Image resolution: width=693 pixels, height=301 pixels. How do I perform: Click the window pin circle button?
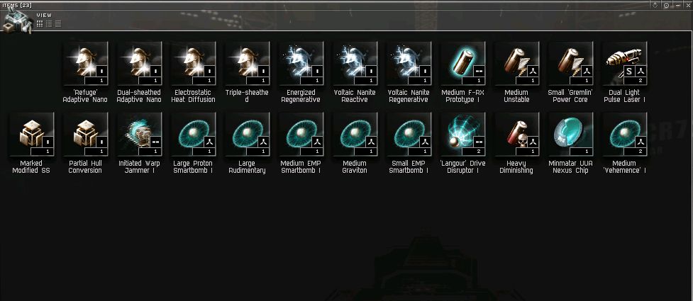[667, 5]
